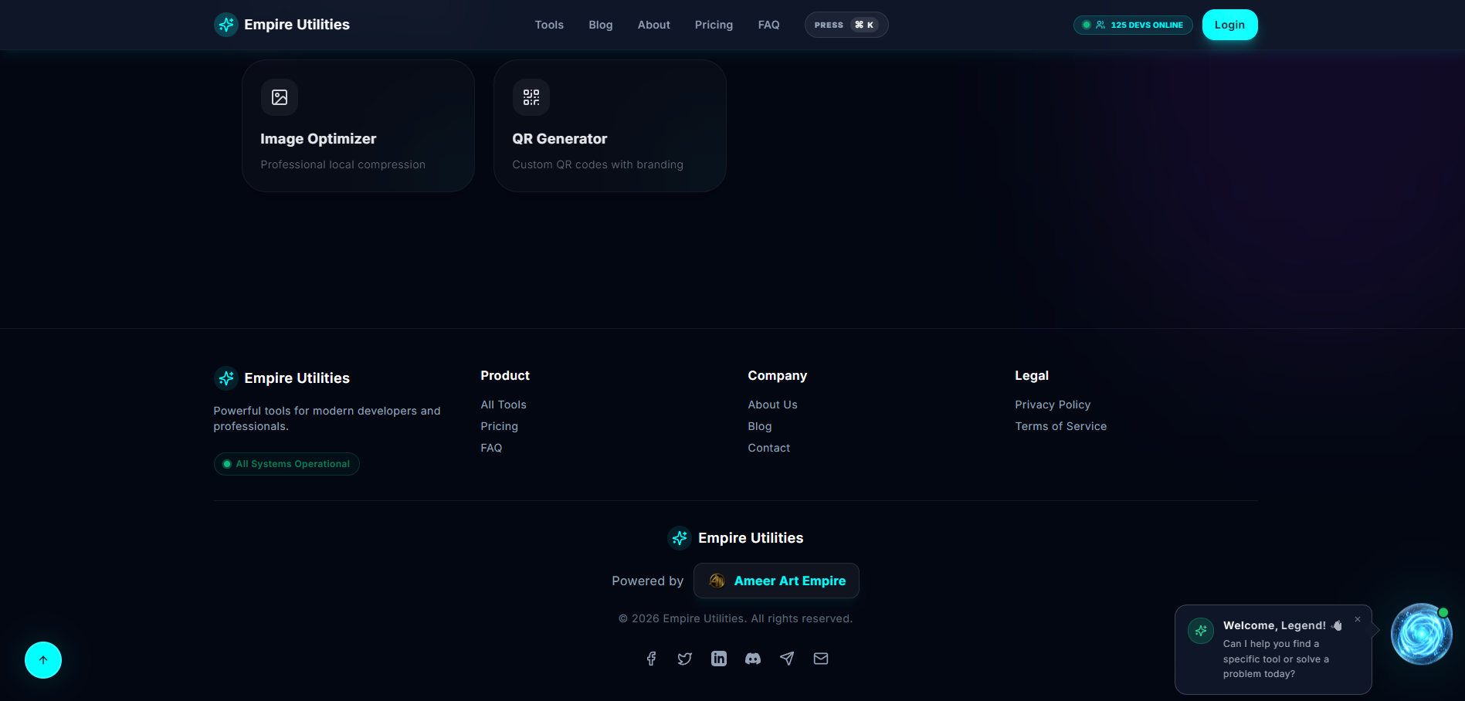Open the Discord footer icon

[x=753, y=659]
